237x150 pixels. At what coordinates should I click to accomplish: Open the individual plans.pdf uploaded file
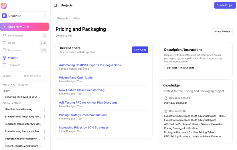point(175,103)
